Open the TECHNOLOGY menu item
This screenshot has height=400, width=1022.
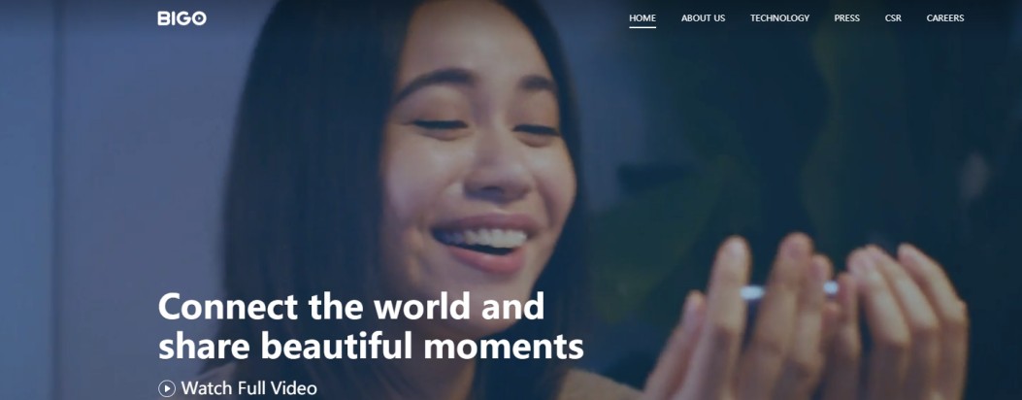pos(779,18)
